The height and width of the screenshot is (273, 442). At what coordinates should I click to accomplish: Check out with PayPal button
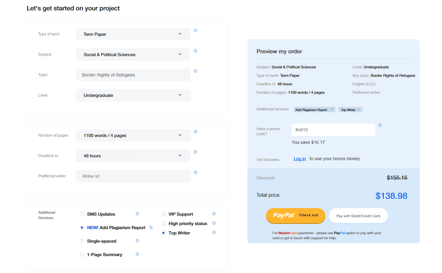(296, 215)
